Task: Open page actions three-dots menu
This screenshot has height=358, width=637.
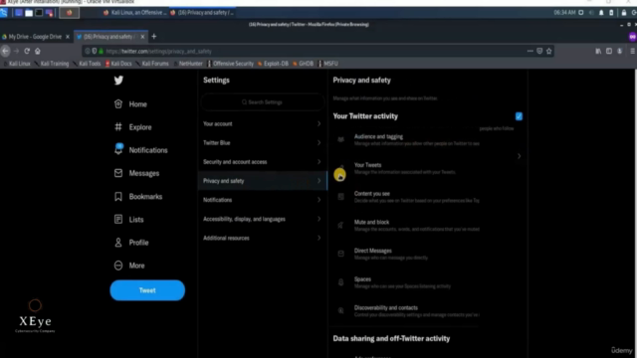Action: click(531, 51)
